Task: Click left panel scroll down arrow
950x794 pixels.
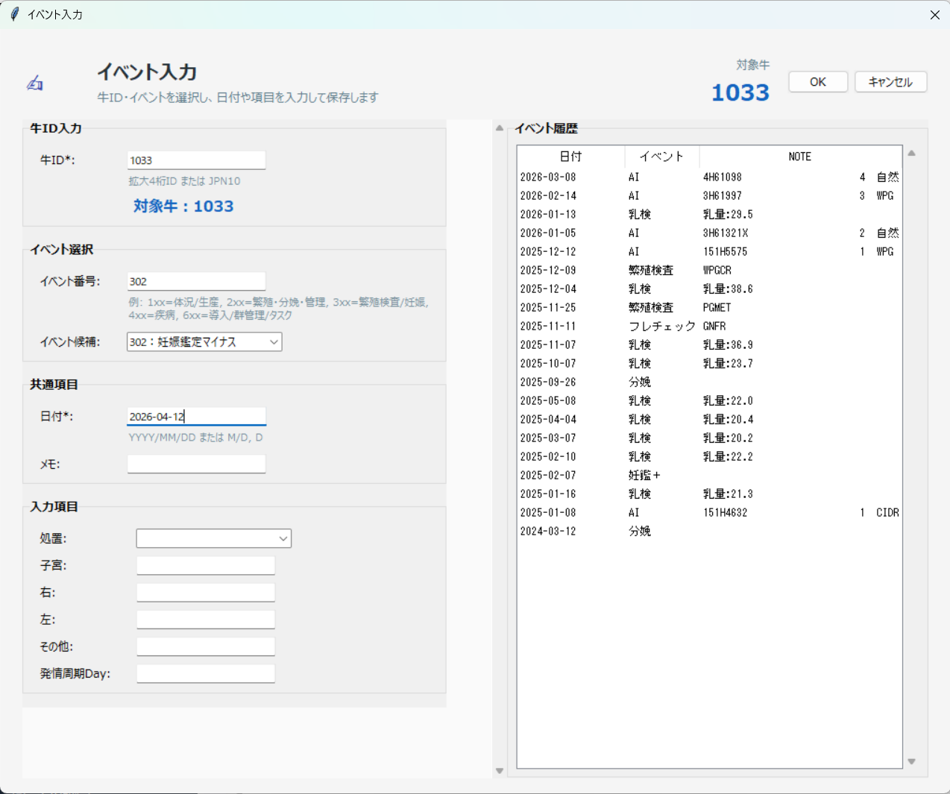Action: (x=500, y=771)
